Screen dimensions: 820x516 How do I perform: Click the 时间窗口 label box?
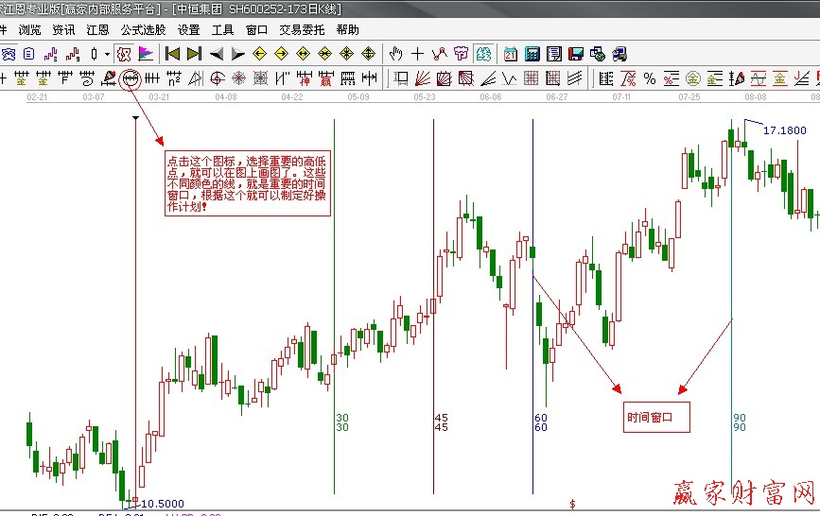652,416
